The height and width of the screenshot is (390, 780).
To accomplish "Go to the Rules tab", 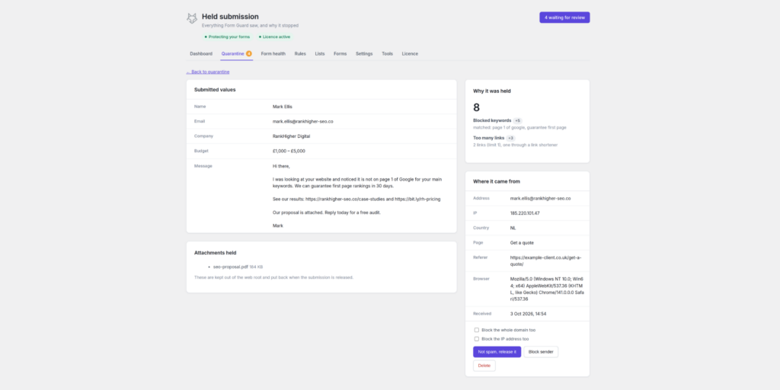I will click(x=300, y=54).
